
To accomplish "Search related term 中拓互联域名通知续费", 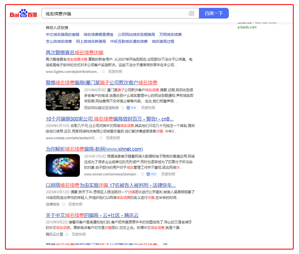I will click(129, 41).
